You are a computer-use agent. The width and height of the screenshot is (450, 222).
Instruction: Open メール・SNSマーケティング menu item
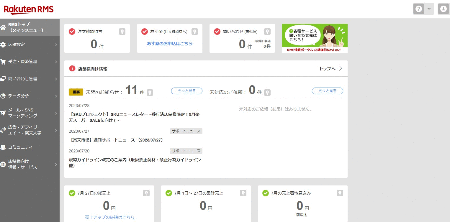point(30,113)
